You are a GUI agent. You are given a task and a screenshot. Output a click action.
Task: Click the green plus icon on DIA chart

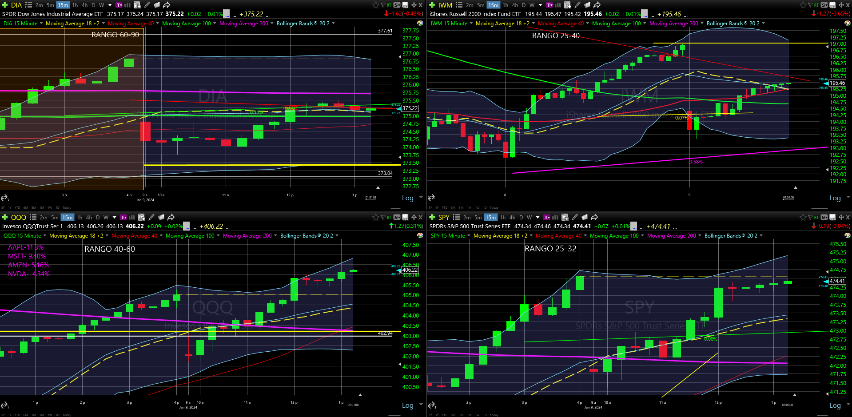[x=5, y=5]
